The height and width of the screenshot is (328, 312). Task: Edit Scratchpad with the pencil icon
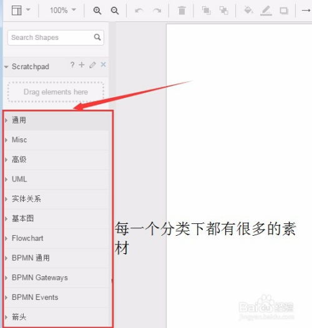click(x=92, y=65)
